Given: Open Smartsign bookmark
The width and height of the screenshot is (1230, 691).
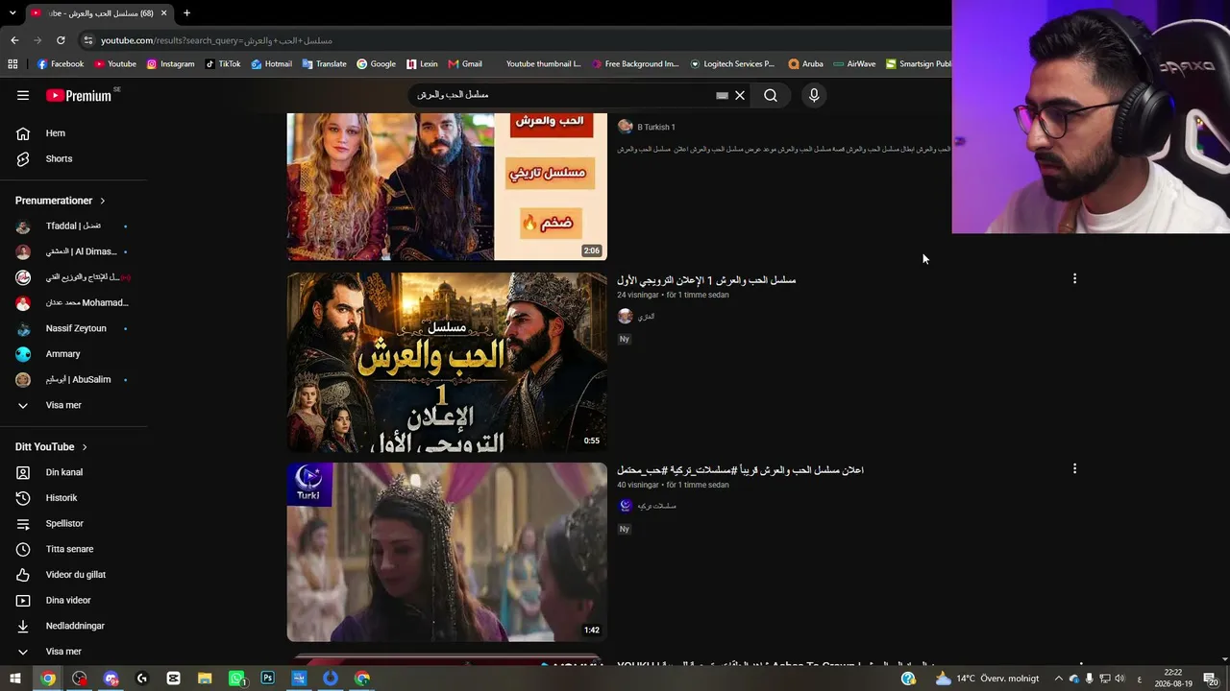Looking at the screenshot, I should pos(919,64).
